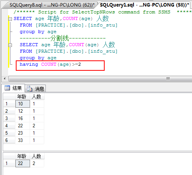The height and width of the screenshot is (175, 192).
Task: Select row header 2 in first grid
Action: point(9,111)
